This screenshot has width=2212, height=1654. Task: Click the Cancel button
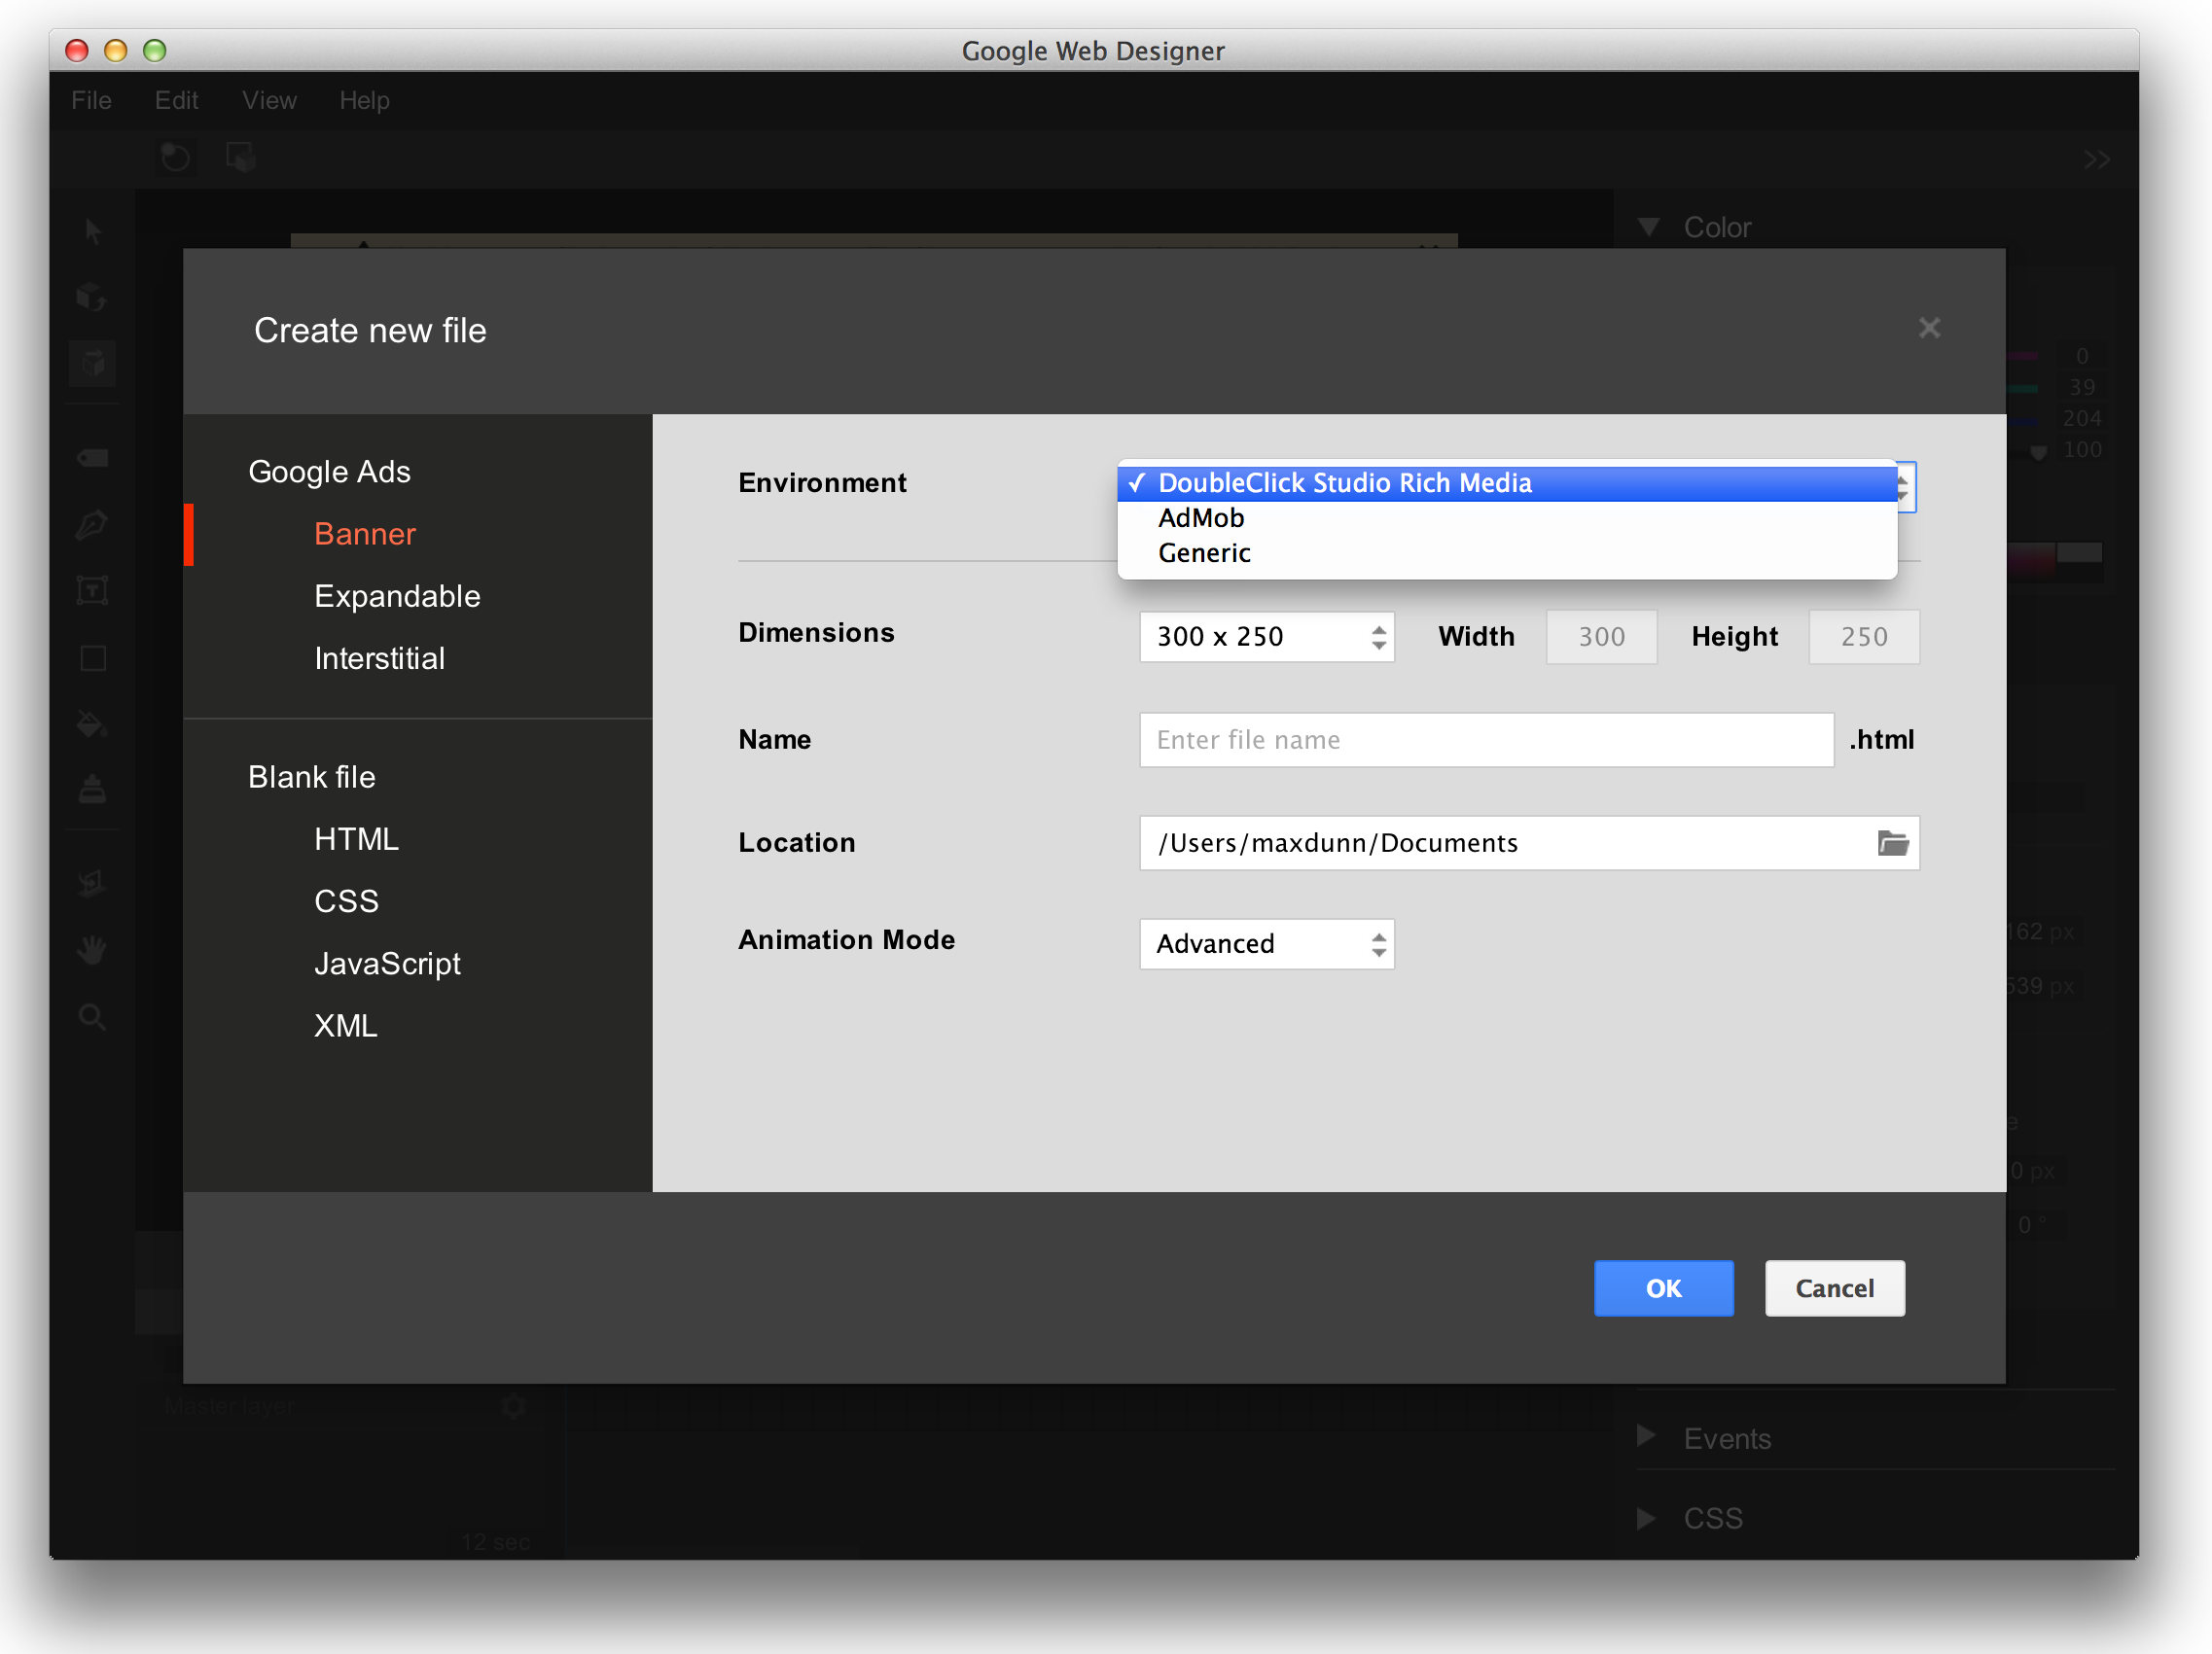(1834, 1287)
